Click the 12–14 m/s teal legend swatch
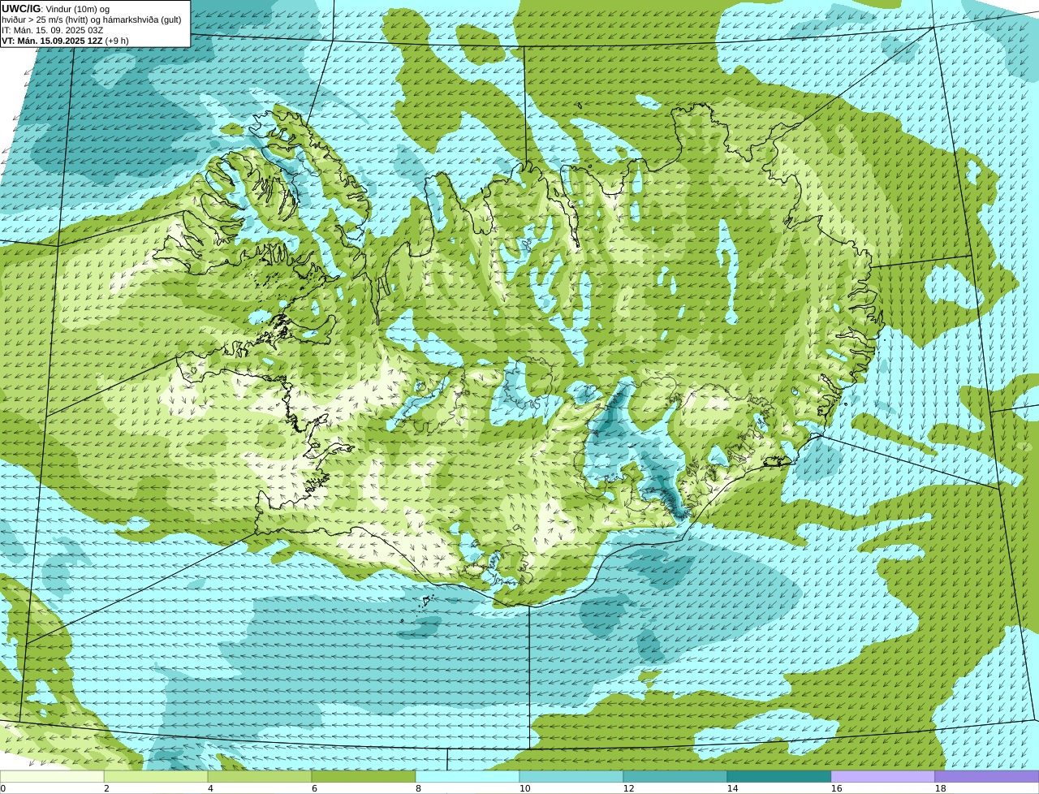 (x=675, y=776)
